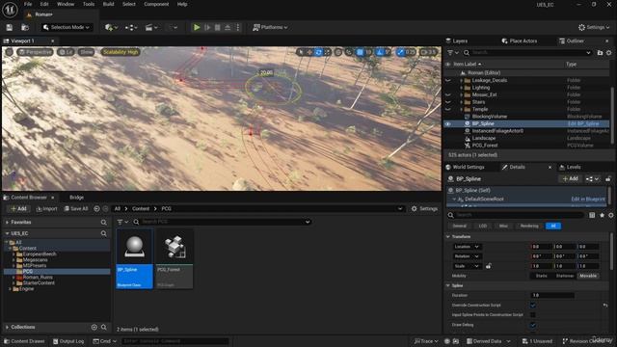Open the Edit menu
The image size is (617, 347).
pos(44,4)
